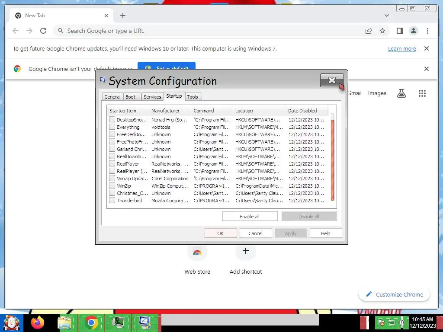Select the Mozilla Corpora... manufacturer cell
Image resolution: width=443 pixels, height=332 pixels.
click(170, 201)
